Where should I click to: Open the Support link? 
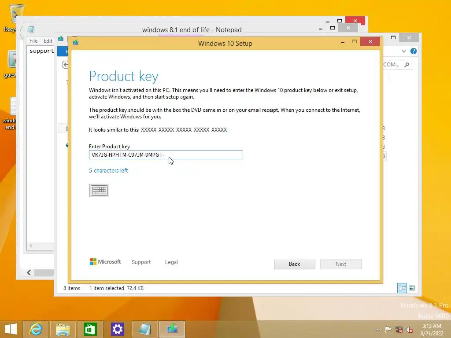pos(141,262)
